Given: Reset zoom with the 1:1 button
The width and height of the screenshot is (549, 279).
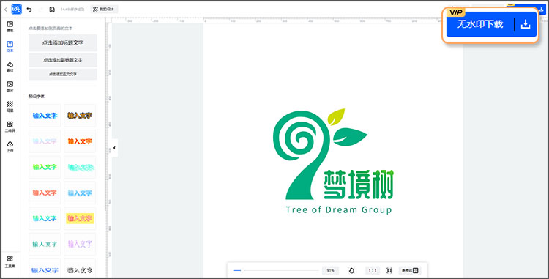Looking at the screenshot, I should tap(373, 271).
